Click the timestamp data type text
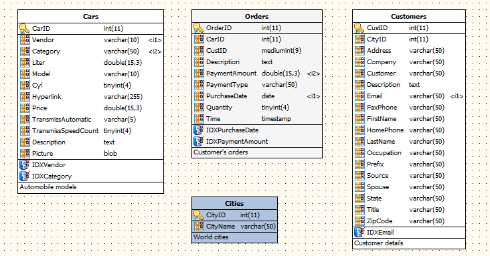490x256 pixels. pos(276,119)
